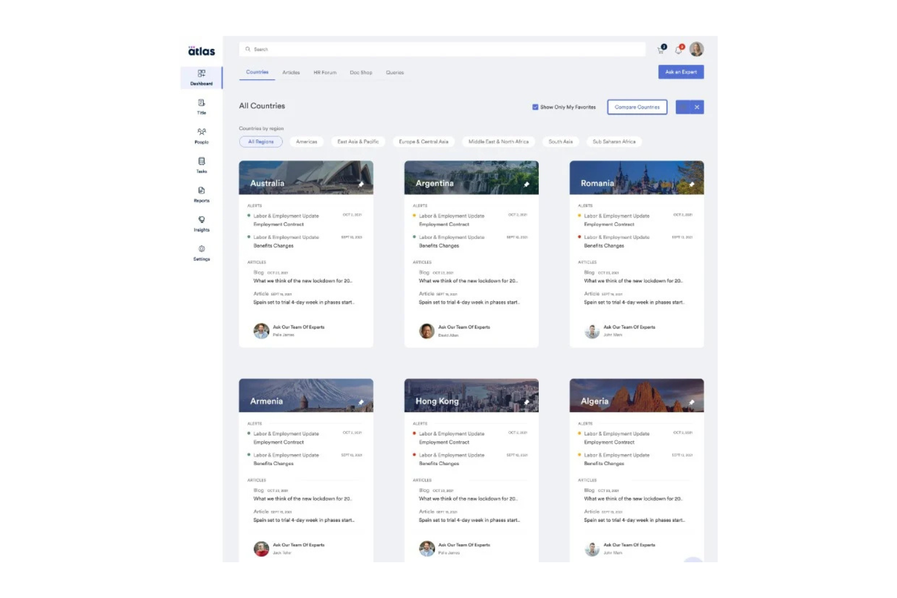897x598 pixels.
Task: Click expert avatar on Romania card
Action: (x=592, y=331)
